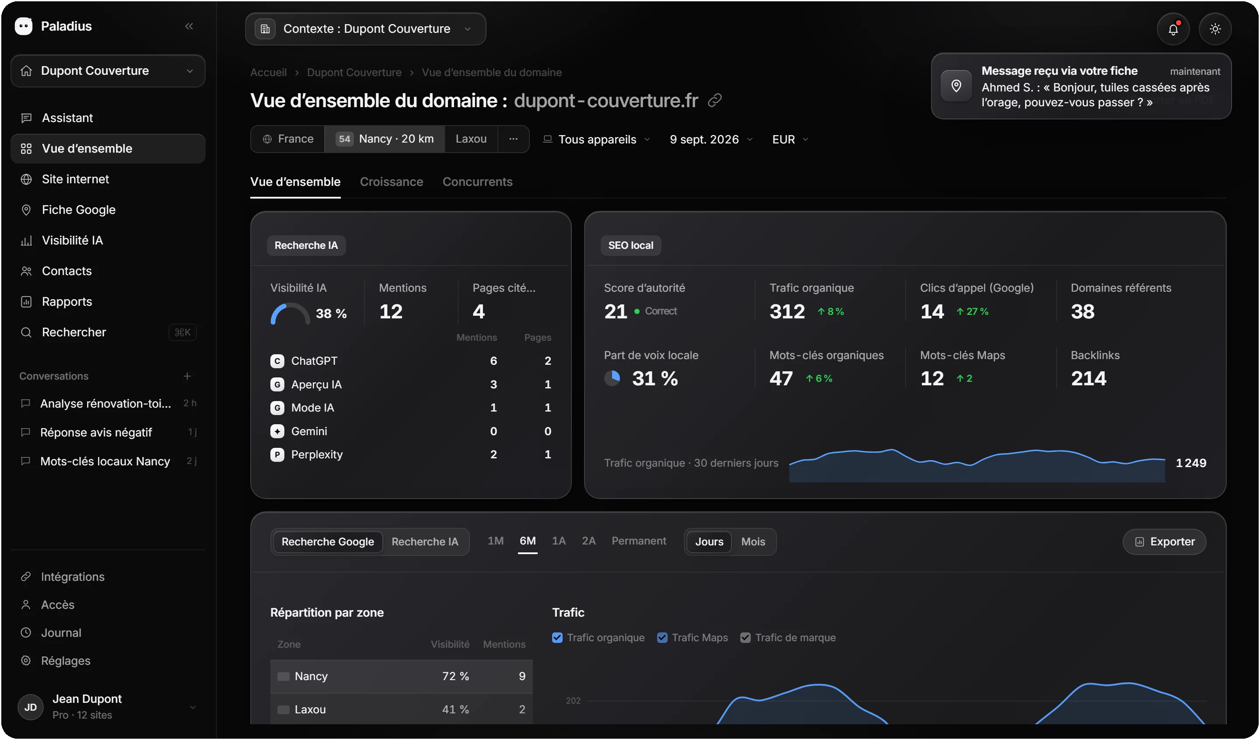Click the Perplexity engine icon

click(277, 454)
